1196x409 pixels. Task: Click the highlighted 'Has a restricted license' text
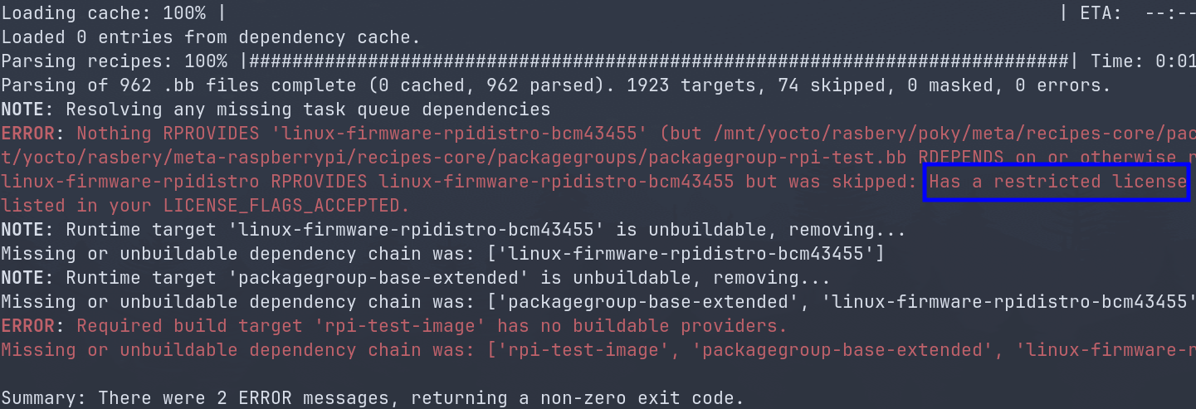tap(1057, 182)
